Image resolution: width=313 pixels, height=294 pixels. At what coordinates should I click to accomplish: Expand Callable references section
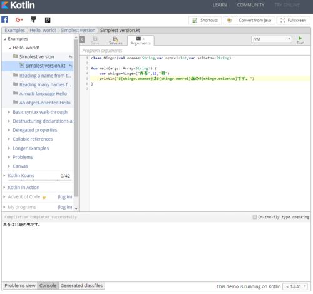[9, 139]
